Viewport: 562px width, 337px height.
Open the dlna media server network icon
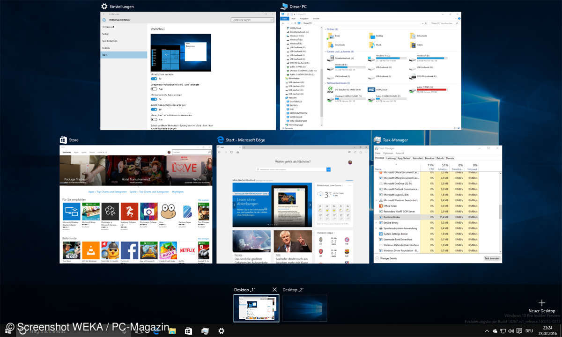tap(331, 89)
